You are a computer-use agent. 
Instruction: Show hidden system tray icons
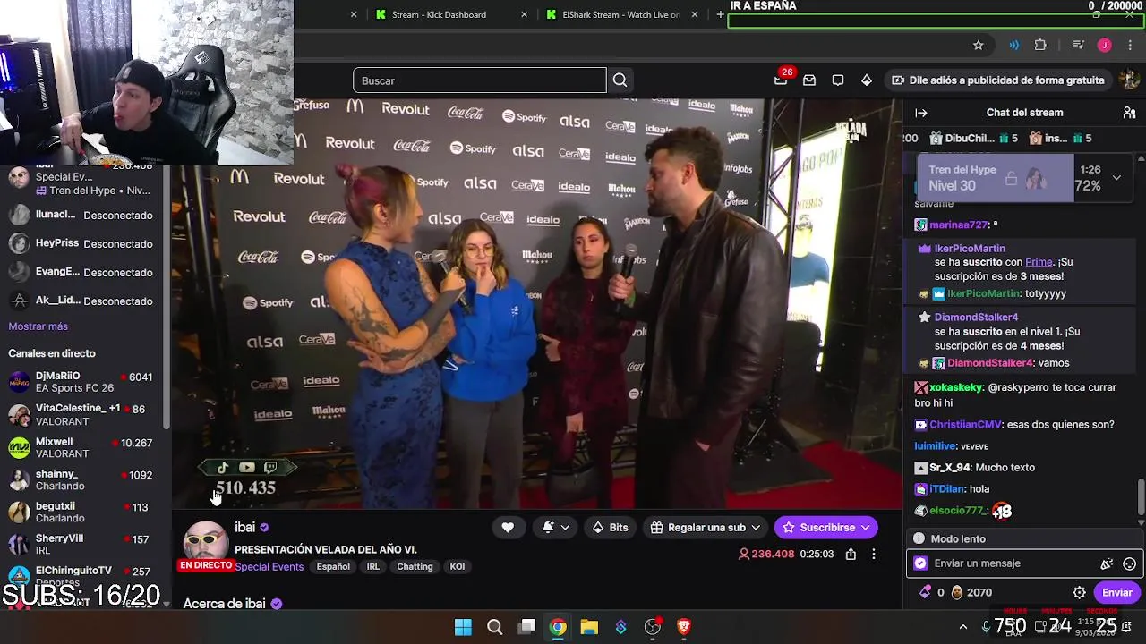(962, 627)
